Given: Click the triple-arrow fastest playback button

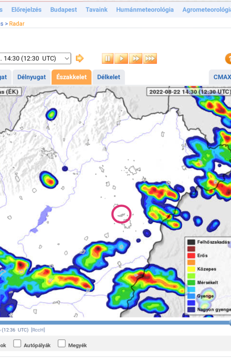Looking at the screenshot, I should click(x=150, y=59).
